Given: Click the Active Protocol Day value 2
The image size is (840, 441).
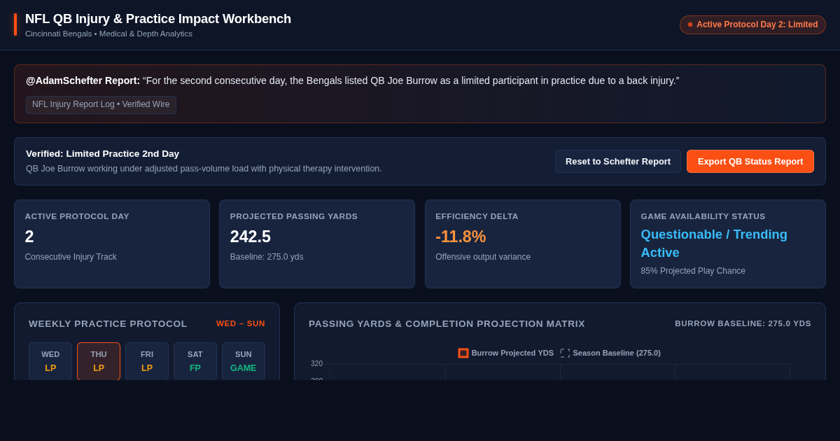Looking at the screenshot, I should pyautogui.click(x=29, y=237).
